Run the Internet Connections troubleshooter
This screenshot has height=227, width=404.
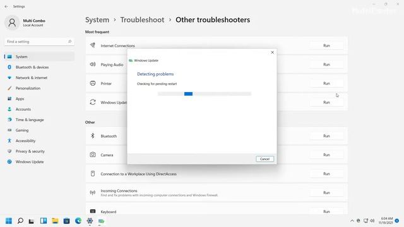click(x=326, y=45)
